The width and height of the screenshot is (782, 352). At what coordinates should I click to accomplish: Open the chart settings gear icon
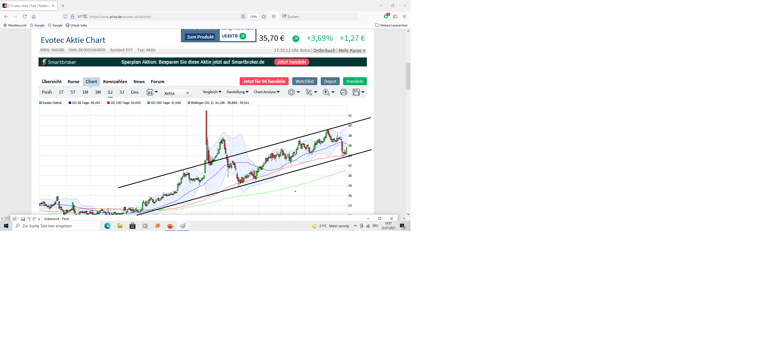(x=291, y=92)
